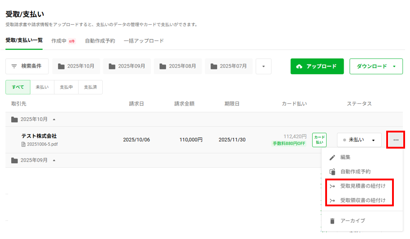The width and height of the screenshot is (410, 239).
Task: Click the PDF file icon for 20251006-5.pdf
Action: tap(23, 144)
